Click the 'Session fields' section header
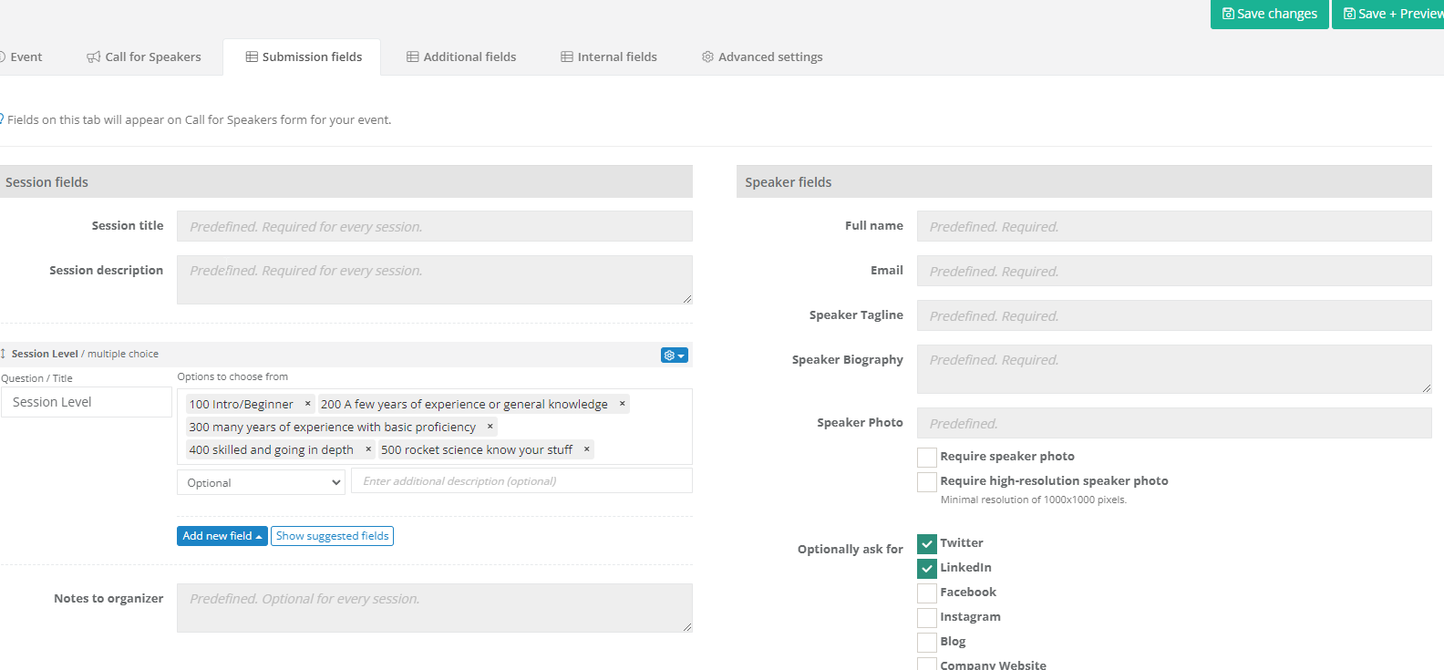 [x=346, y=181]
